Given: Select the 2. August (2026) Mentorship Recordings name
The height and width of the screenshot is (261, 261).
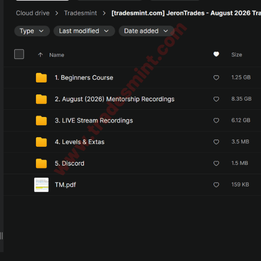Looking at the screenshot, I should coord(114,99).
